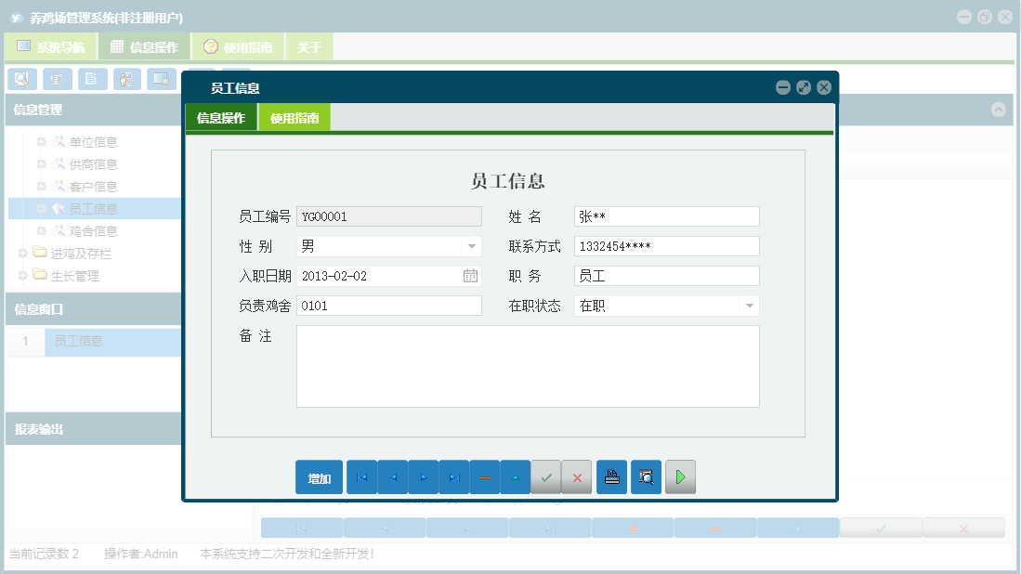Open the 在职状态 dropdown

pyautogui.click(x=750, y=305)
